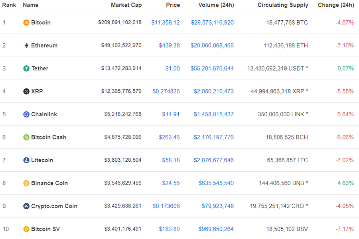Open the Bitcoin Cash name link
359x239 pixels.
point(49,137)
